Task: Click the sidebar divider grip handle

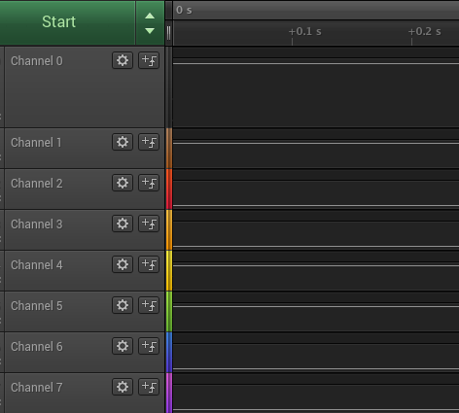Action: coord(168,33)
